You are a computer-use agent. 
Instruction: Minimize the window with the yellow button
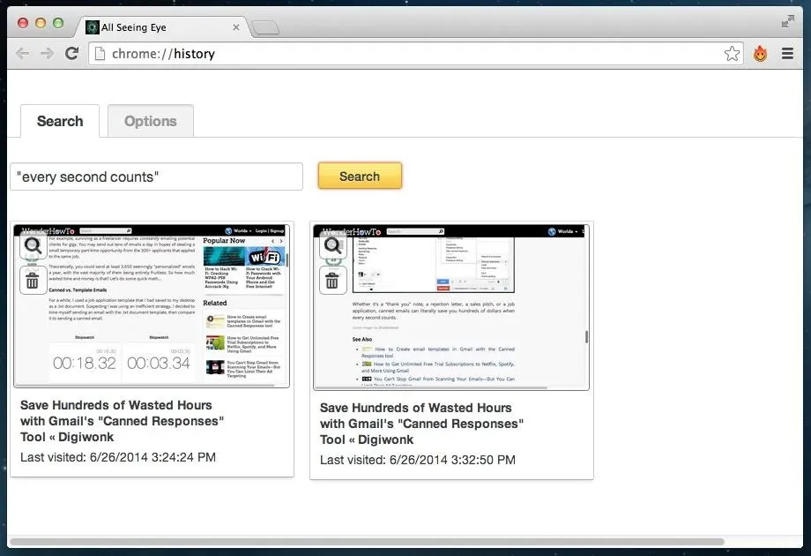(x=41, y=23)
